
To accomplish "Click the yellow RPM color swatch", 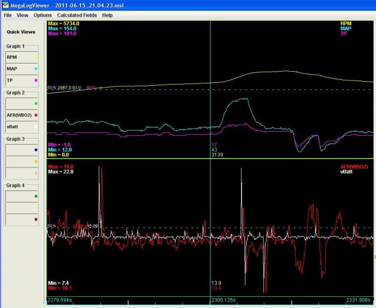I will pyautogui.click(x=36, y=58).
